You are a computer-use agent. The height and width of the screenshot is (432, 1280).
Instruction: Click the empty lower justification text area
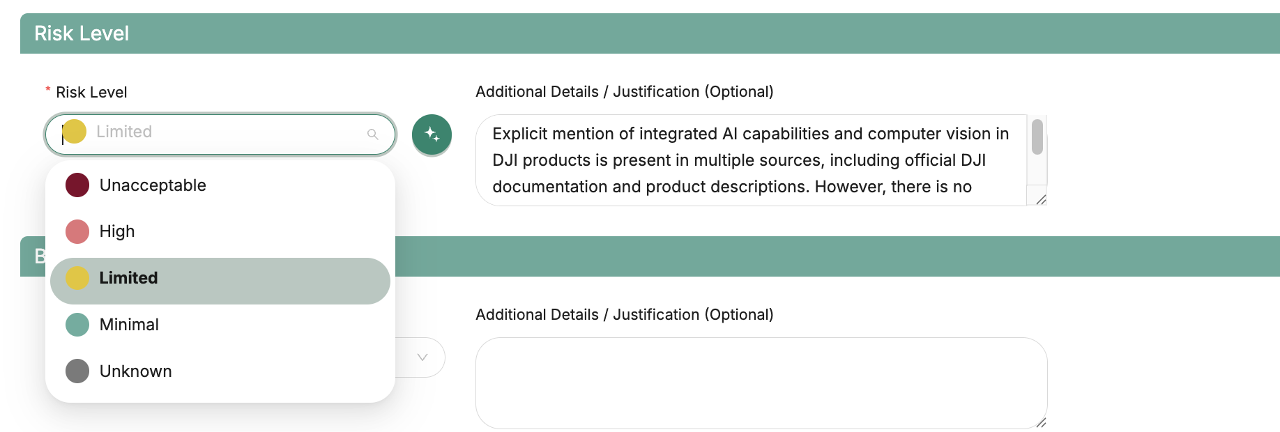760,383
